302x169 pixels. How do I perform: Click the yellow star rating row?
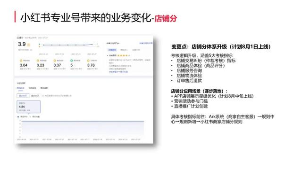tap(124, 55)
